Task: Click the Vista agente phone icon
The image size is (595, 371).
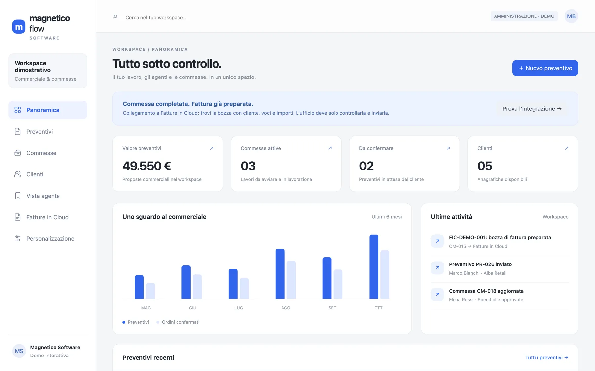Action: pyautogui.click(x=18, y=196)
